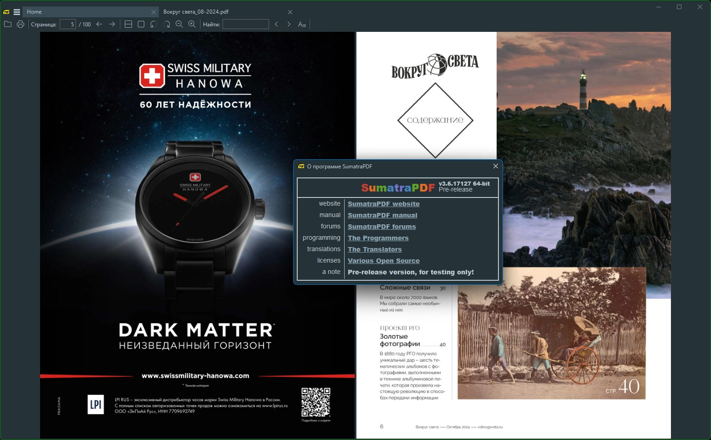Click the About dialog title icon
The image size is (711, 440).
(301, 167)
